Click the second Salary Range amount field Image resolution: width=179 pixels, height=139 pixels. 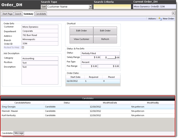(x=110, y=57)
